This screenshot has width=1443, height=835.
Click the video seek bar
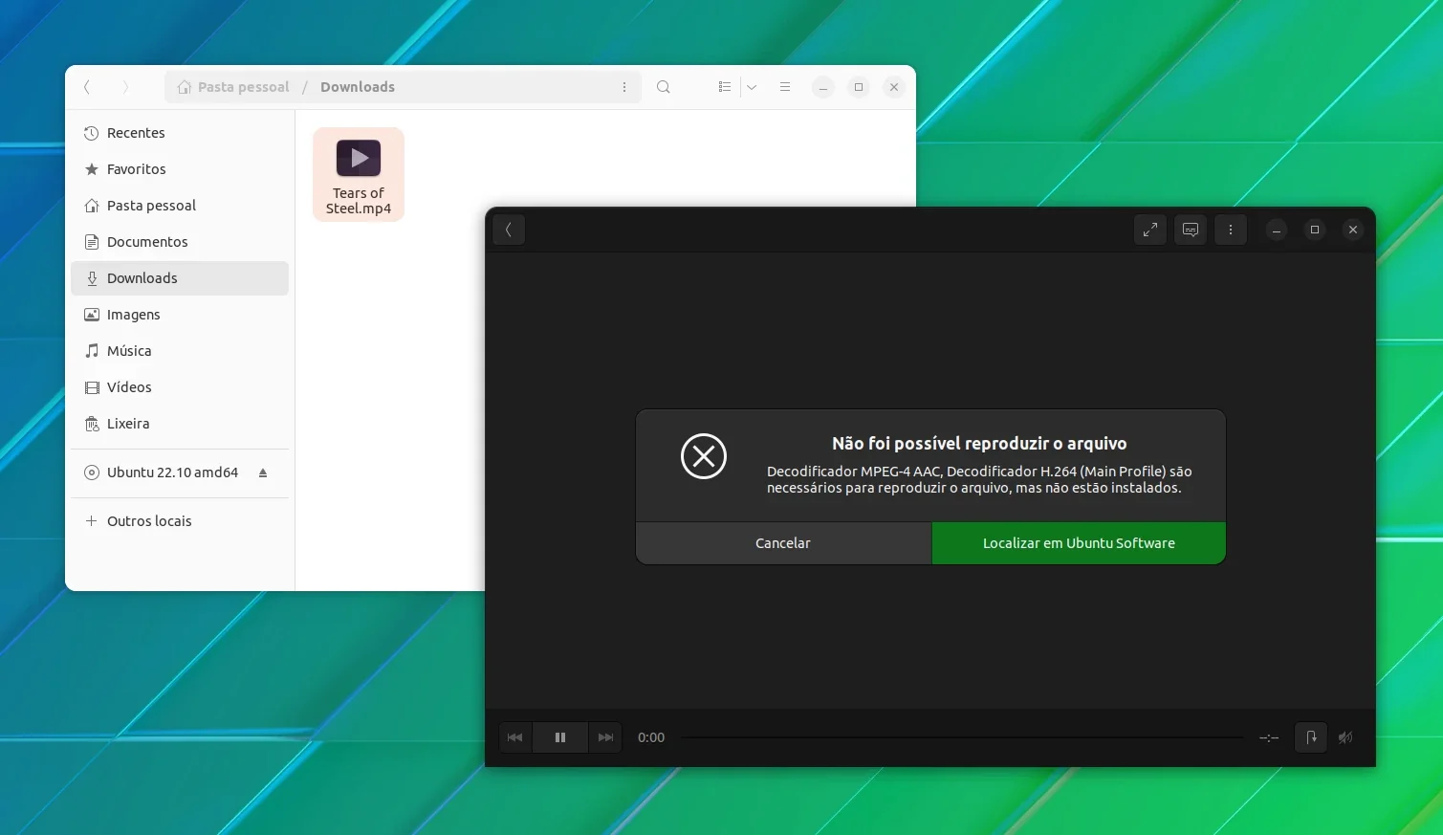click(962, 737)
